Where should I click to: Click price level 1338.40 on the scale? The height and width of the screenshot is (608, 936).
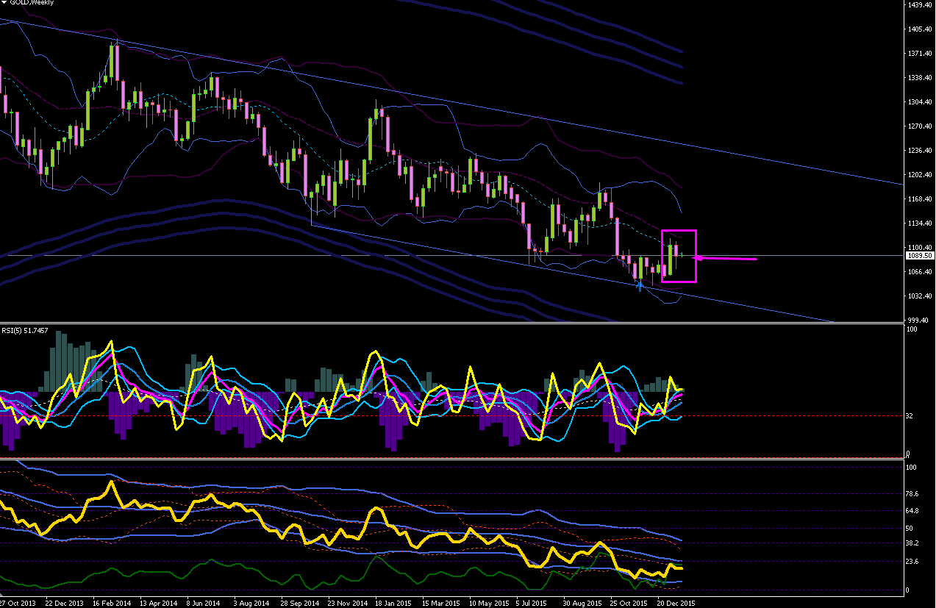click(x=920, y=78)
